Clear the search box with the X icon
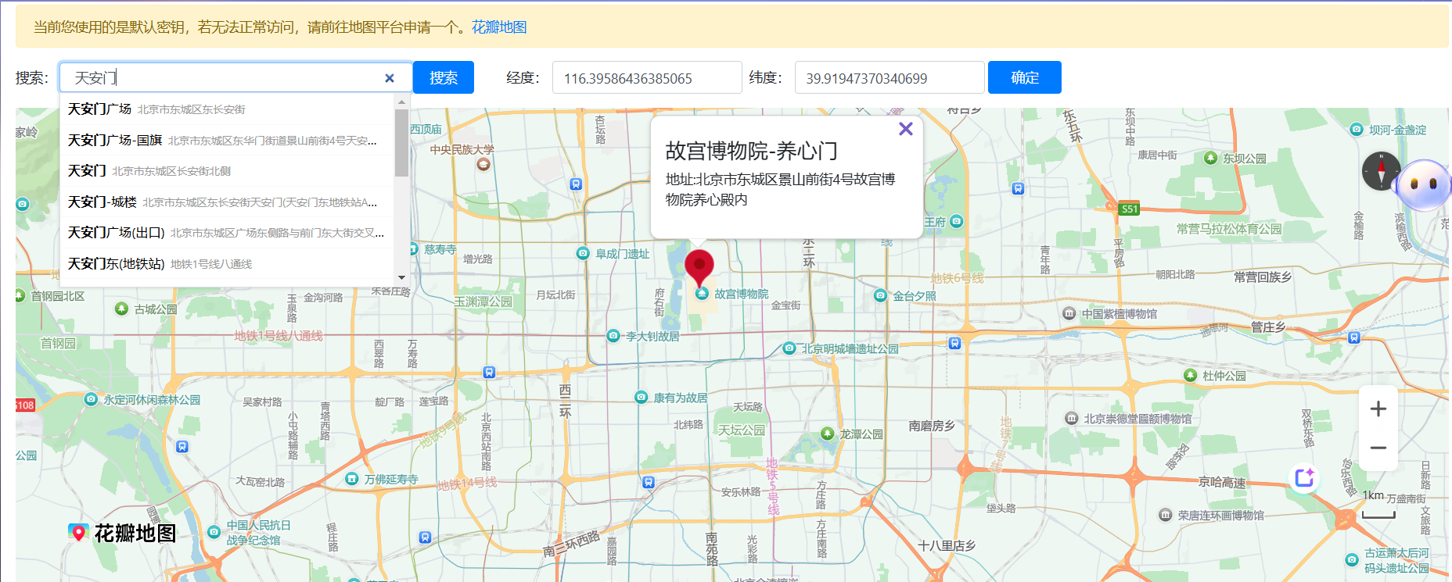Screen dimensions: 1452x582 point(390,78)
